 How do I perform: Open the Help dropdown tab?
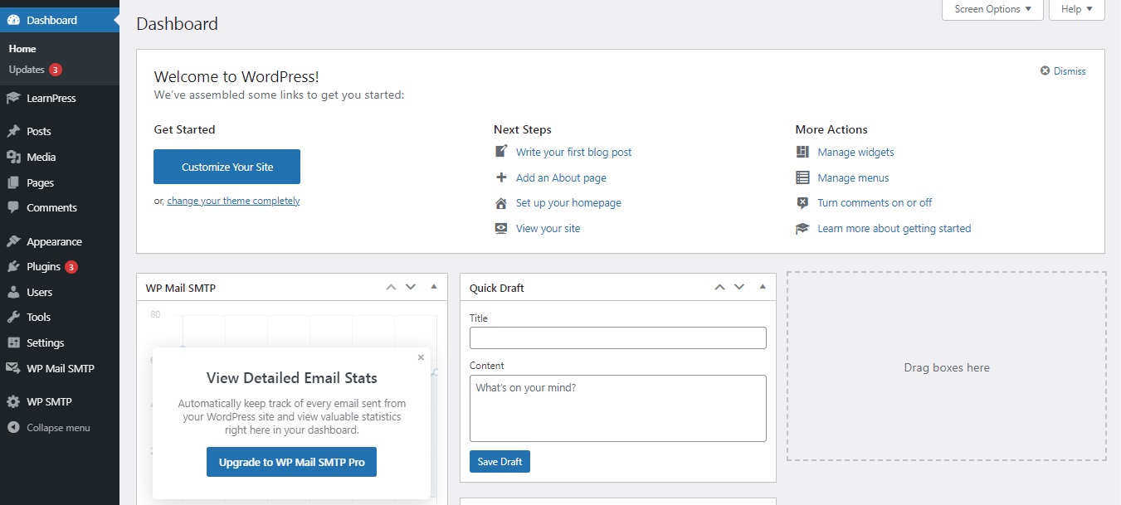(1077, 9)
